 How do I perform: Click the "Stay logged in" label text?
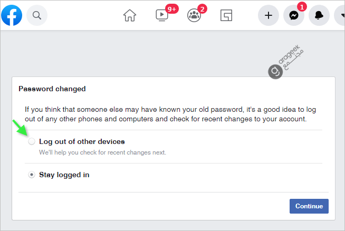coord(64,175)
